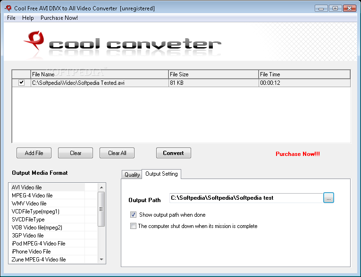
Task: Select the Output Setting tab
Action: tap(161, 174)
